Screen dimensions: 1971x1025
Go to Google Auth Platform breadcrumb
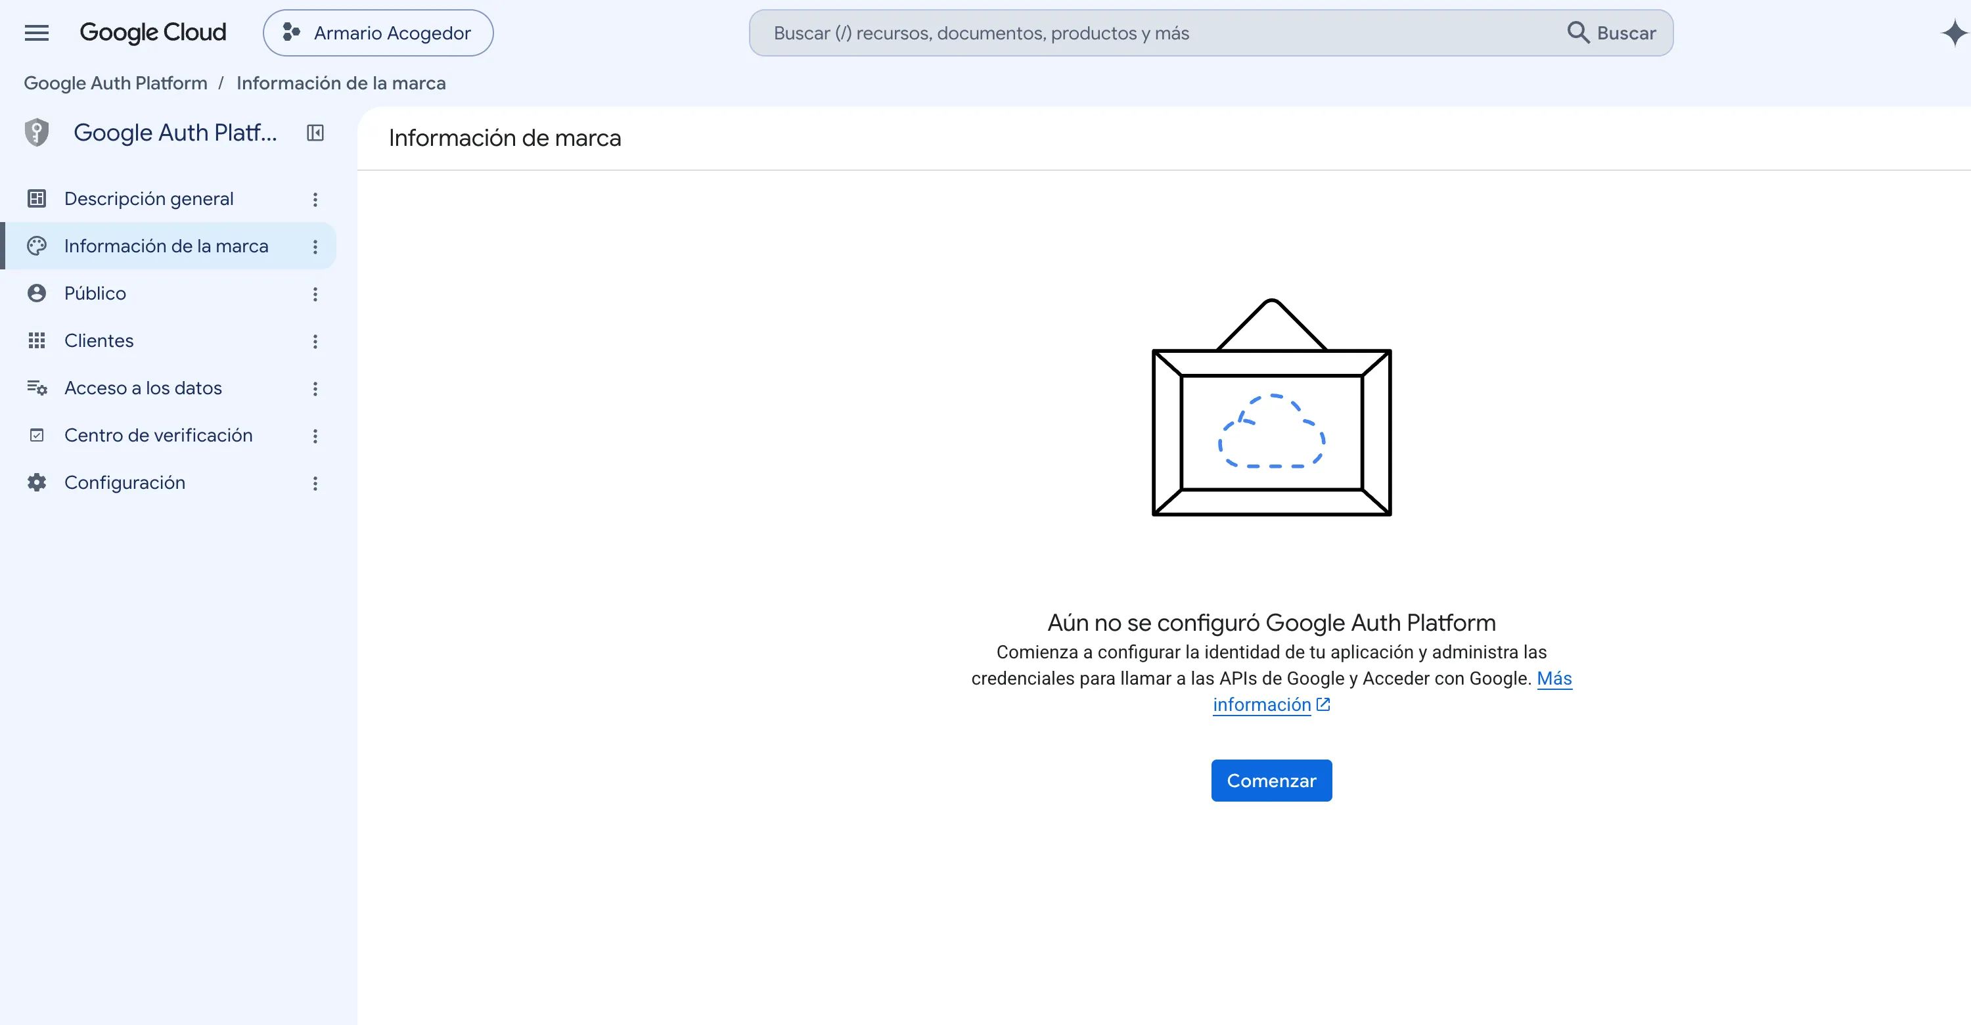116,83
